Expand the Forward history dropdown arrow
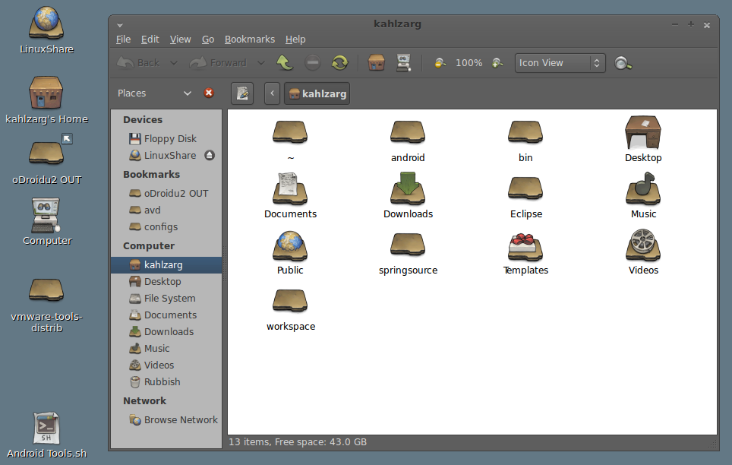The image size is (732, 465). point(261,63)
